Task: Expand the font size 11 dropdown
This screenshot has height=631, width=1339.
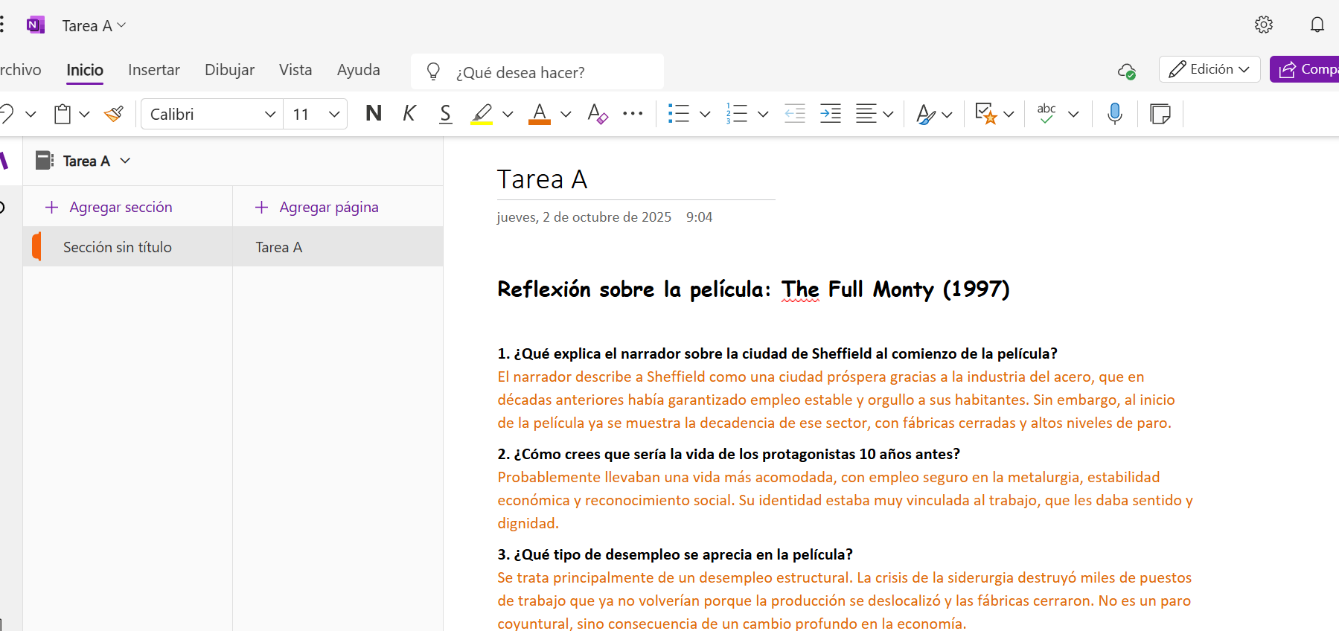Action: pyautogui.click(x=334, y=114)
